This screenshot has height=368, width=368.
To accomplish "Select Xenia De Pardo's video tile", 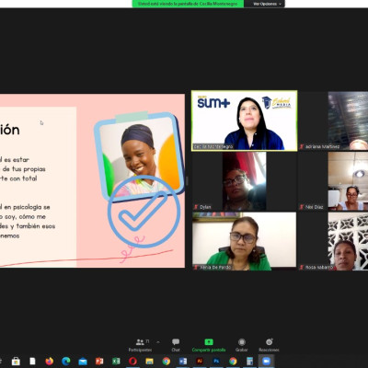I will tap(245, 241).
